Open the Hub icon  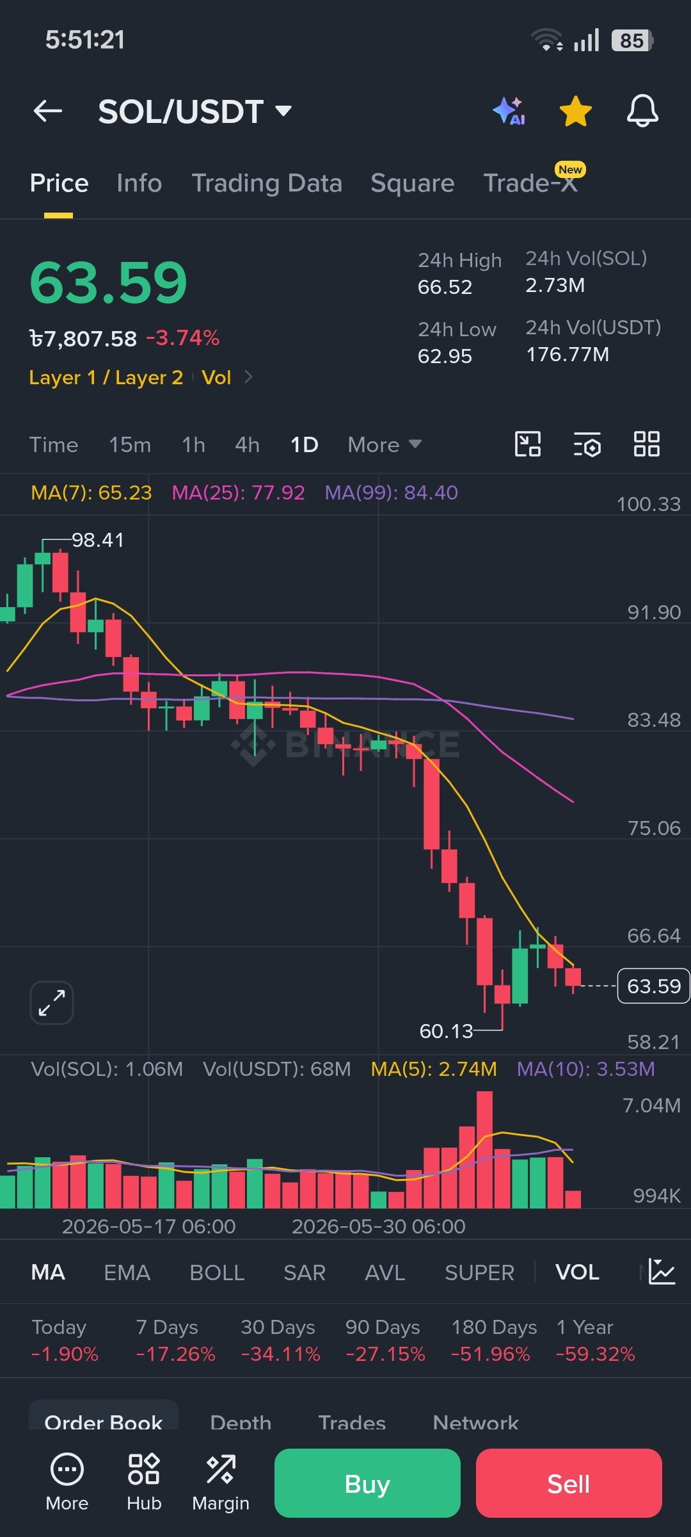pos(144,1482)
